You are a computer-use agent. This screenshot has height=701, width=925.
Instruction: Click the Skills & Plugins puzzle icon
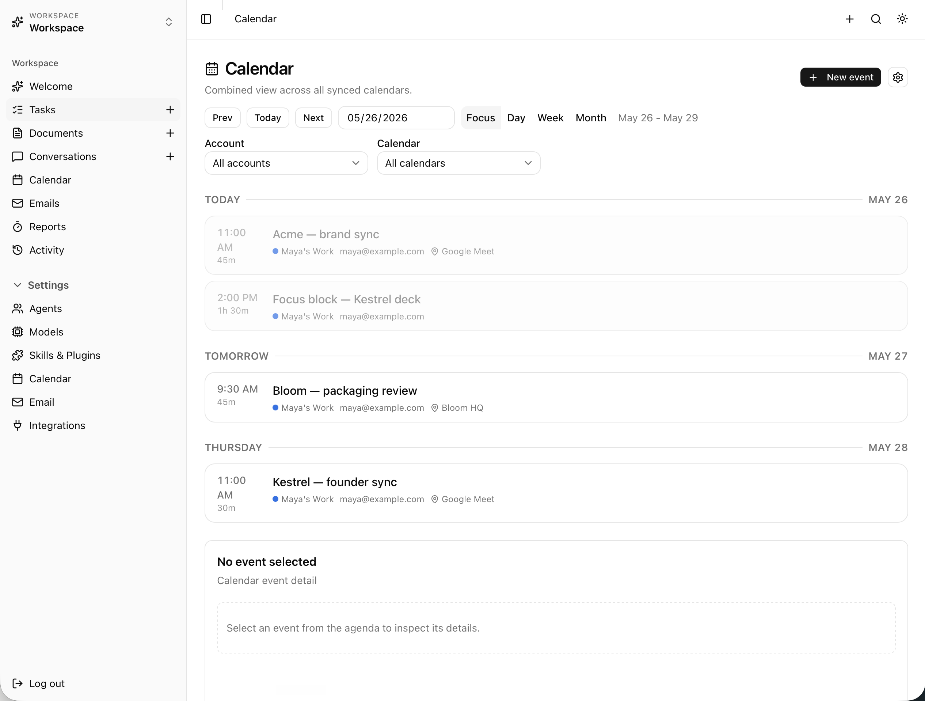[17, 356]
